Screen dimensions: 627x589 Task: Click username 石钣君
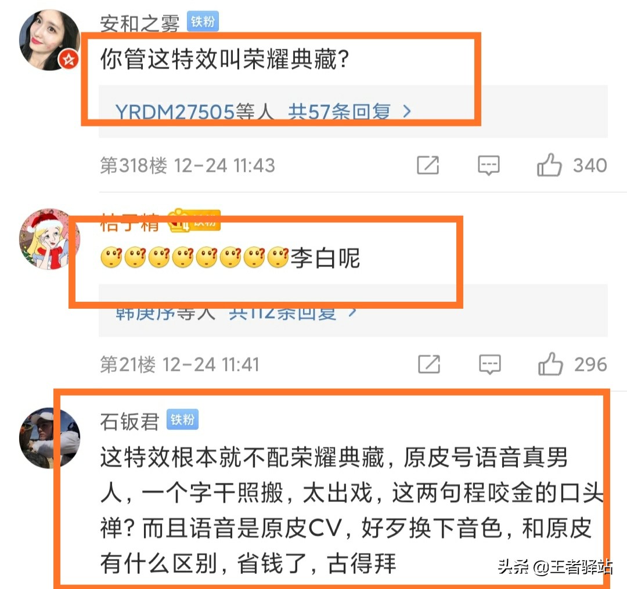click(x=130, y=421)
